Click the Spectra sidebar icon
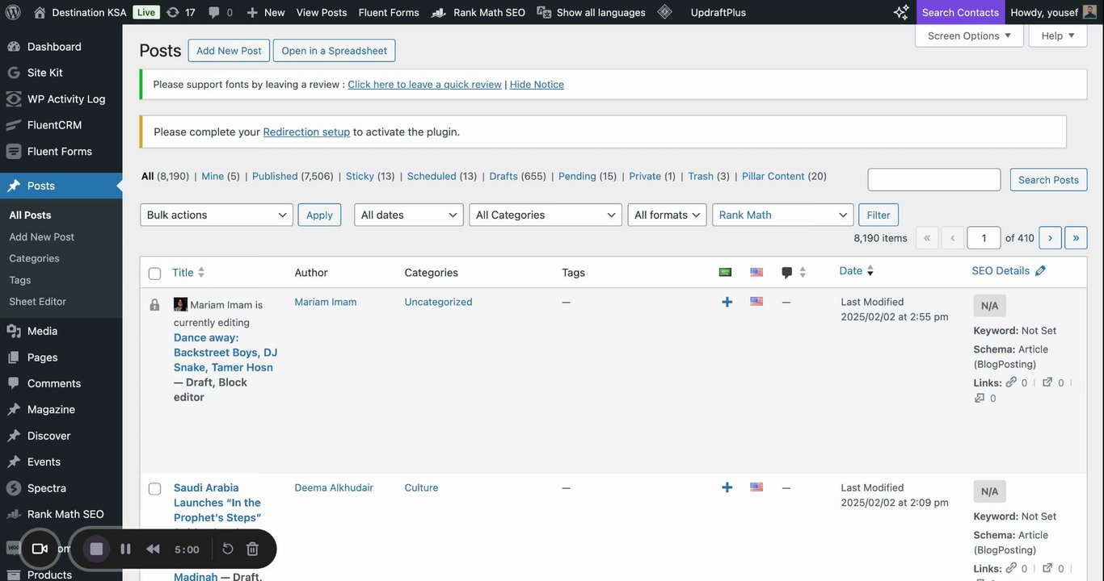This screenshot has height=581, width=1104. [x=14, y=488]
